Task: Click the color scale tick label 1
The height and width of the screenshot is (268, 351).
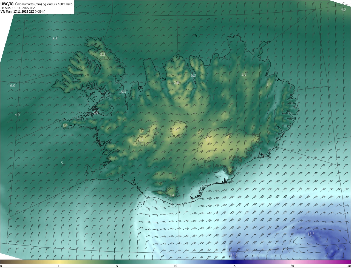Action: tap(59, 266)
